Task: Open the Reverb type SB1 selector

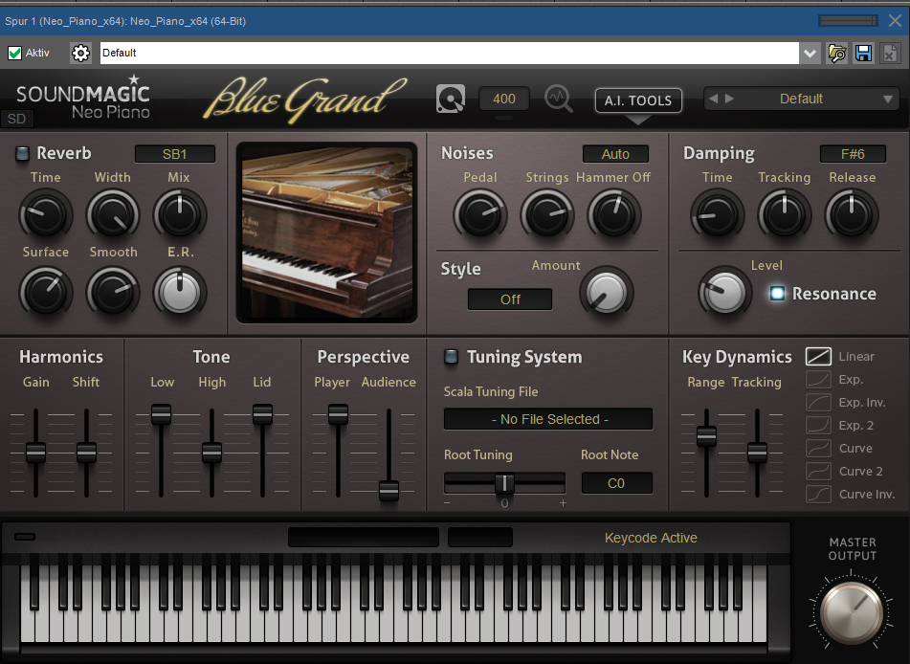Action: 175,154
